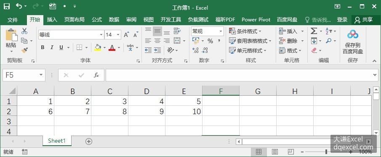Click AutoSum sigma icon
Viewport: 381px width, 157px height.
pos(314,31)
